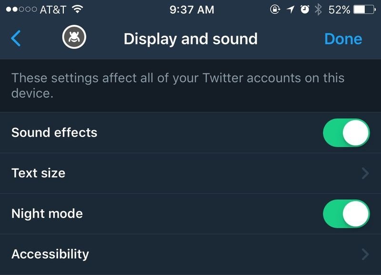Tap the round profile avatar icon
The height and width of the screenshot is (275, 381).
coord(74,36)
